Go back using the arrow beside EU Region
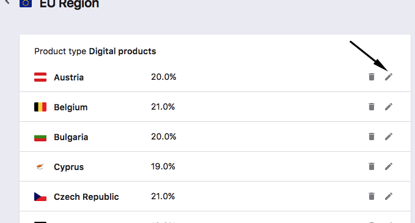 pyautogui.click(x=7, y=2)
